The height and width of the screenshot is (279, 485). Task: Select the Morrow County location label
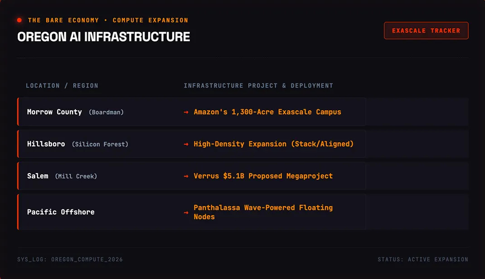(54, 112)
